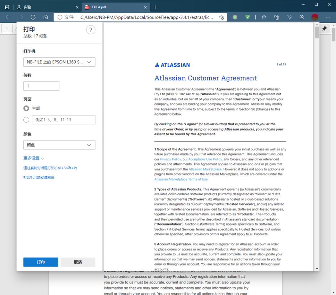Viewport: 336px width, 295px height.
Task: Close the EULA.pdf tab
Action: pos(146,7)
